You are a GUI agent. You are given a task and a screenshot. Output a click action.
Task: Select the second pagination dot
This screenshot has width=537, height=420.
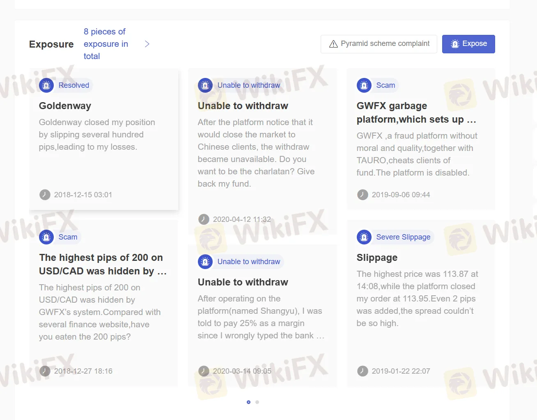point(257,402)
